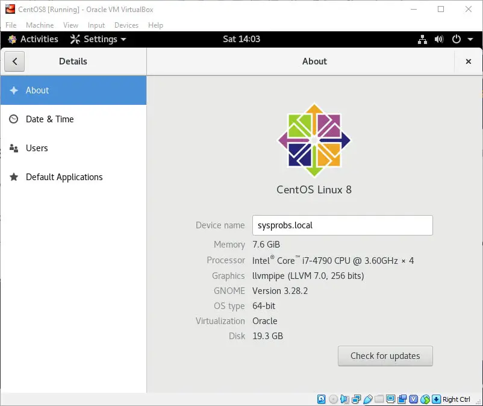Click the volume icon in top bar
This screenshot has width=483, height=406.
439,39
